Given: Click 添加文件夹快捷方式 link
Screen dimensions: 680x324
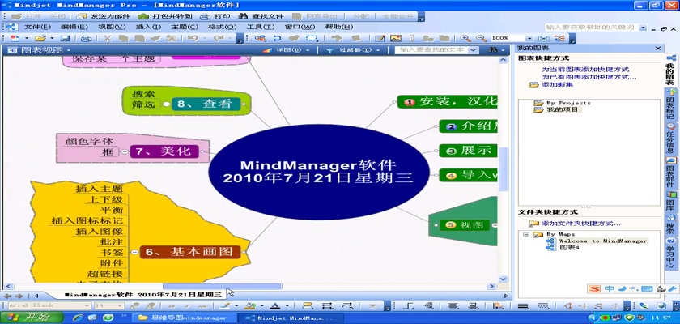Looking at the screenshot, I should (580, 224).
